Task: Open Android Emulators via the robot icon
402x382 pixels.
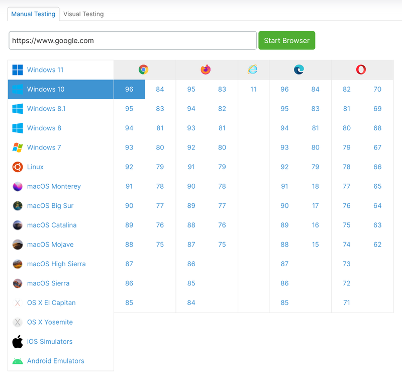Action: click(x=18, y=361)
